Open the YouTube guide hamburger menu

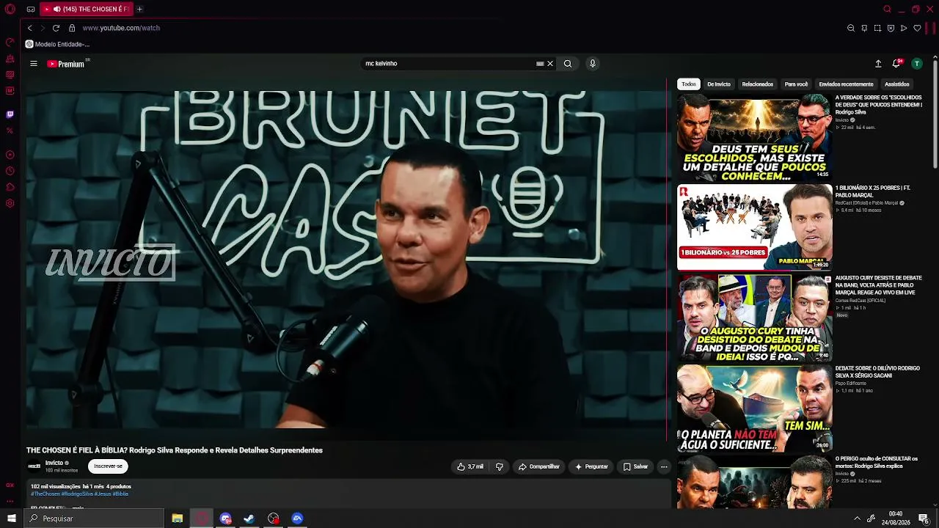(x=34, y=64)
